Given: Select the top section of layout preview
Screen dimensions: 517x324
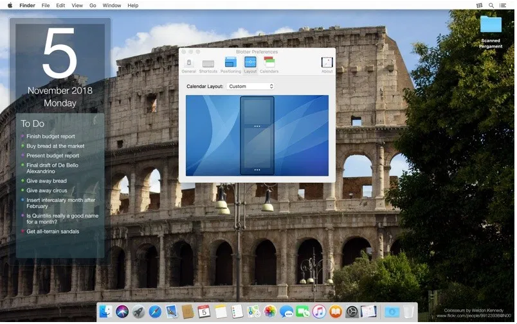Looking at the screenshot, I should tap(257, 110).
